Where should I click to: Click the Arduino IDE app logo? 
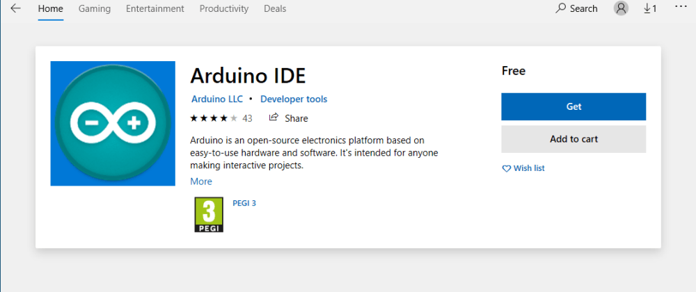pyautogui.click(x=113, y=123)
